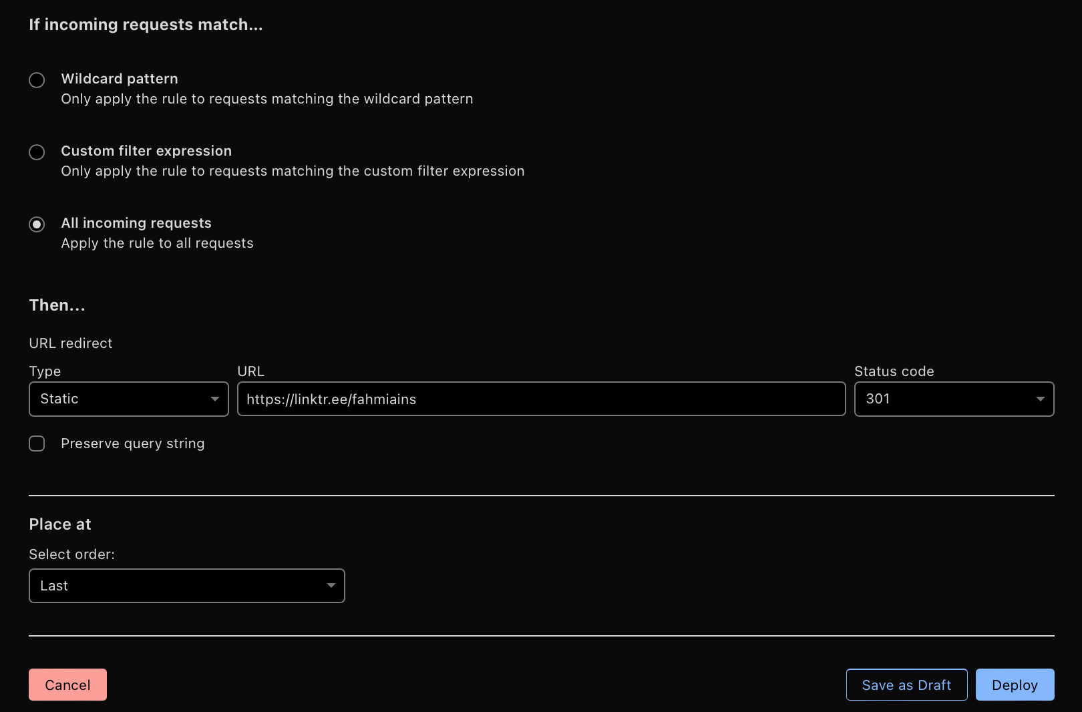Click the "If incoming requests match..." heading

click(146, 25)
